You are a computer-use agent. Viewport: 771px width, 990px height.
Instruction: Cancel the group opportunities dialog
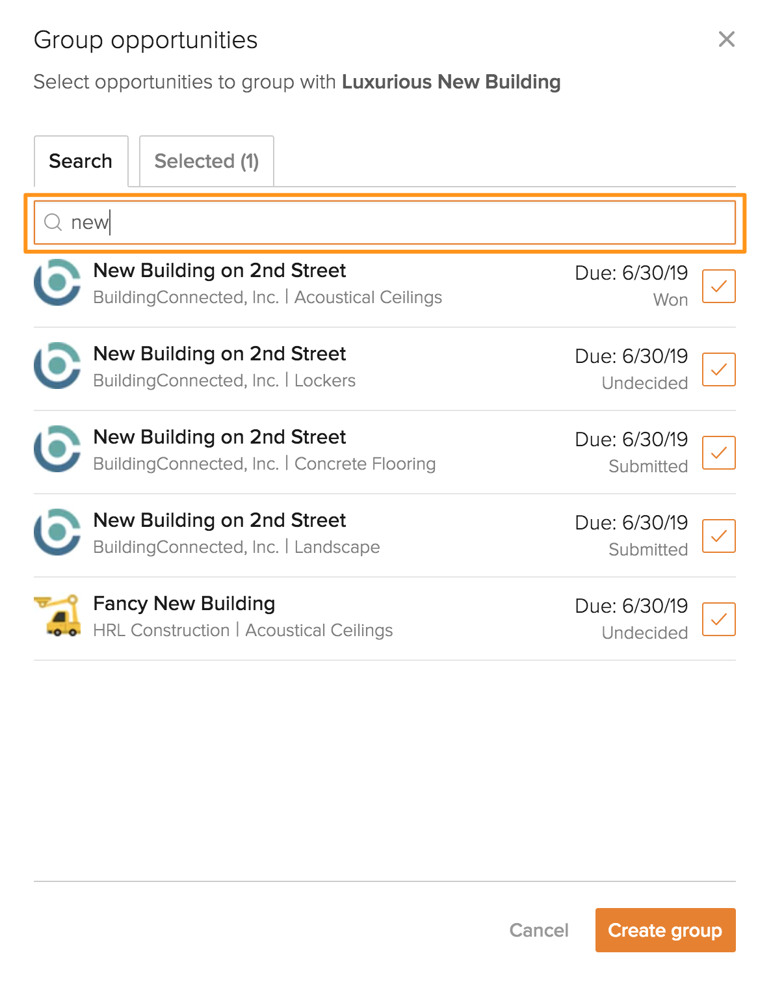point(539,930)
